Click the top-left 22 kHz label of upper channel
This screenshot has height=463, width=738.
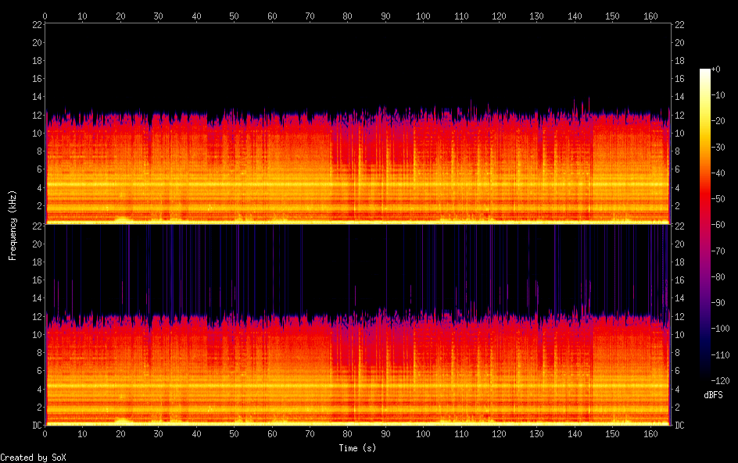36,24
